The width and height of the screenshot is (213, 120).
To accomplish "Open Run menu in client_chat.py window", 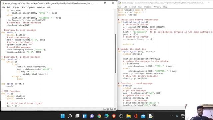I will pyautogui.click(x=140, y=7).
